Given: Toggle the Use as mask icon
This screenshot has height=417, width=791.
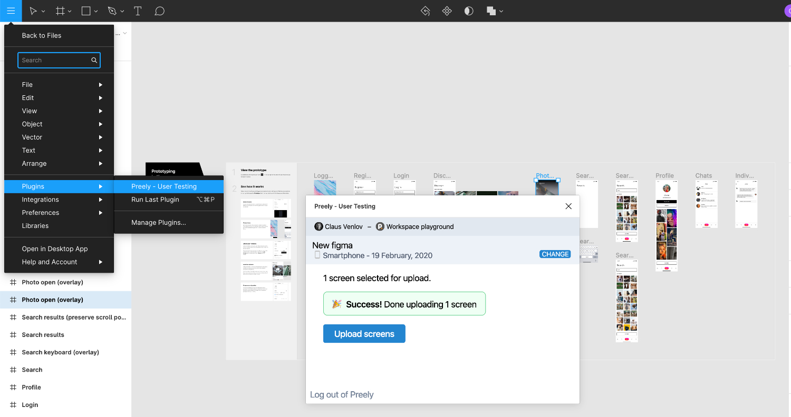Looking at the screenshot, I should click(x=469, y=11).
